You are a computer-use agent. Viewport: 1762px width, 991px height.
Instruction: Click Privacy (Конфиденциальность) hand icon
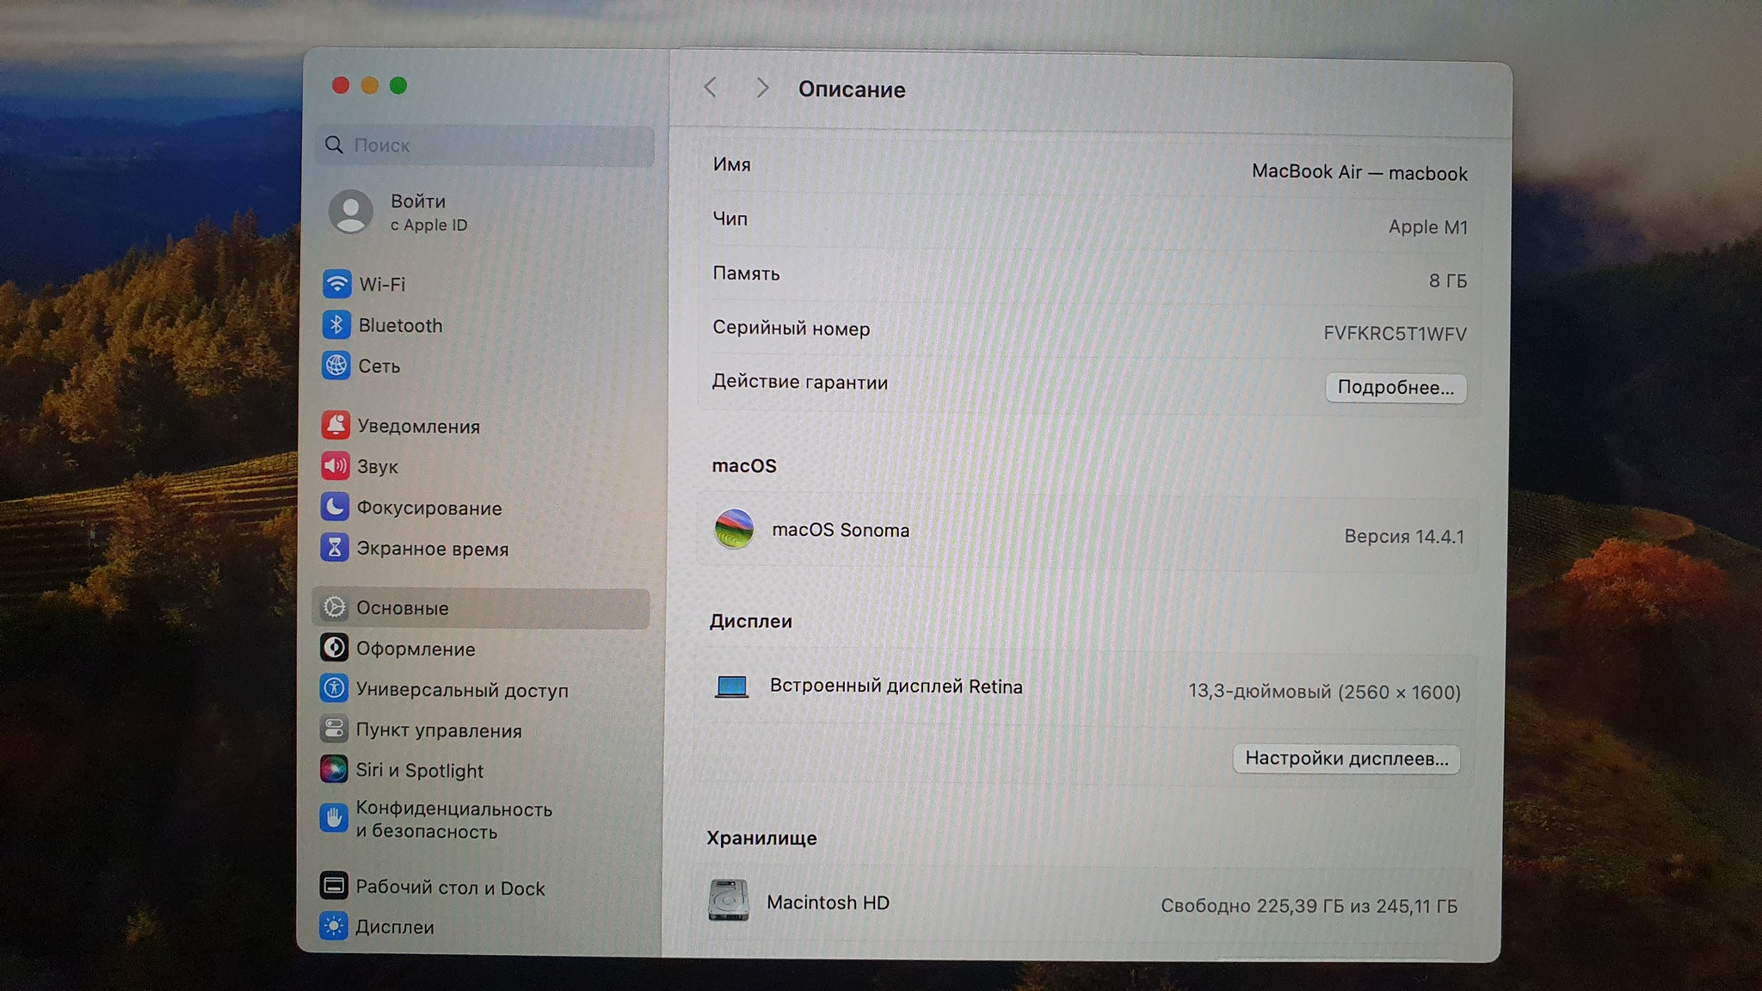point(334,819)
